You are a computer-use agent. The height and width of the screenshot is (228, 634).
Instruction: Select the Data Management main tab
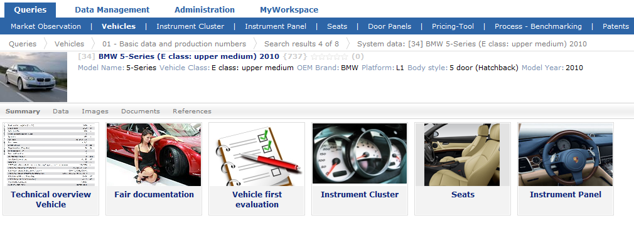click(112, 9)
